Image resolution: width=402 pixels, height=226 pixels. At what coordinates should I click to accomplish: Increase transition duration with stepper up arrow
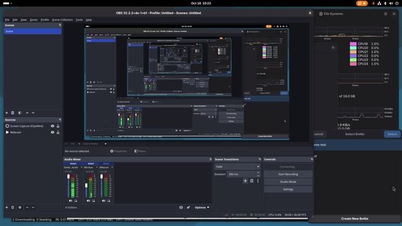(258, 173)
